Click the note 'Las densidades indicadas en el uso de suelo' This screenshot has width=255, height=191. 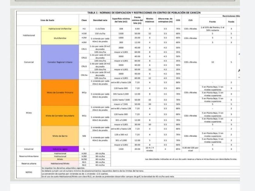191,159
